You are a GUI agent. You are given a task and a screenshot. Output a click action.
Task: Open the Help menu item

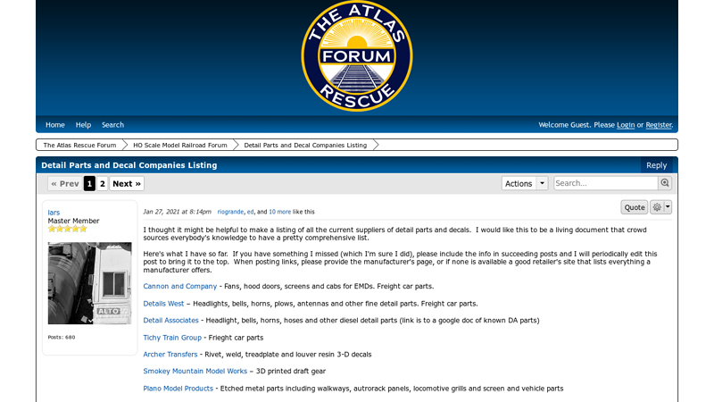(83, 125)
